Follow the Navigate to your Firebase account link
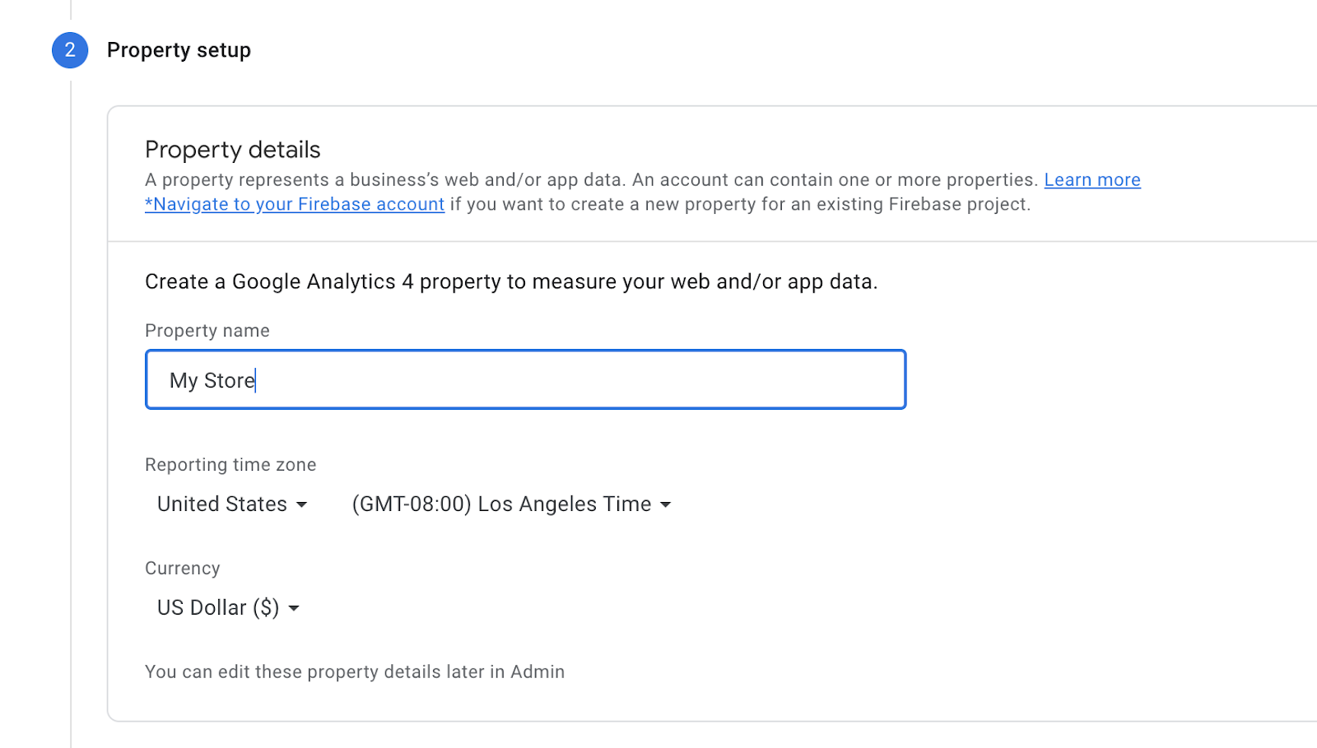The height and width of the screenshot is (748, 1317). point(295,204)
